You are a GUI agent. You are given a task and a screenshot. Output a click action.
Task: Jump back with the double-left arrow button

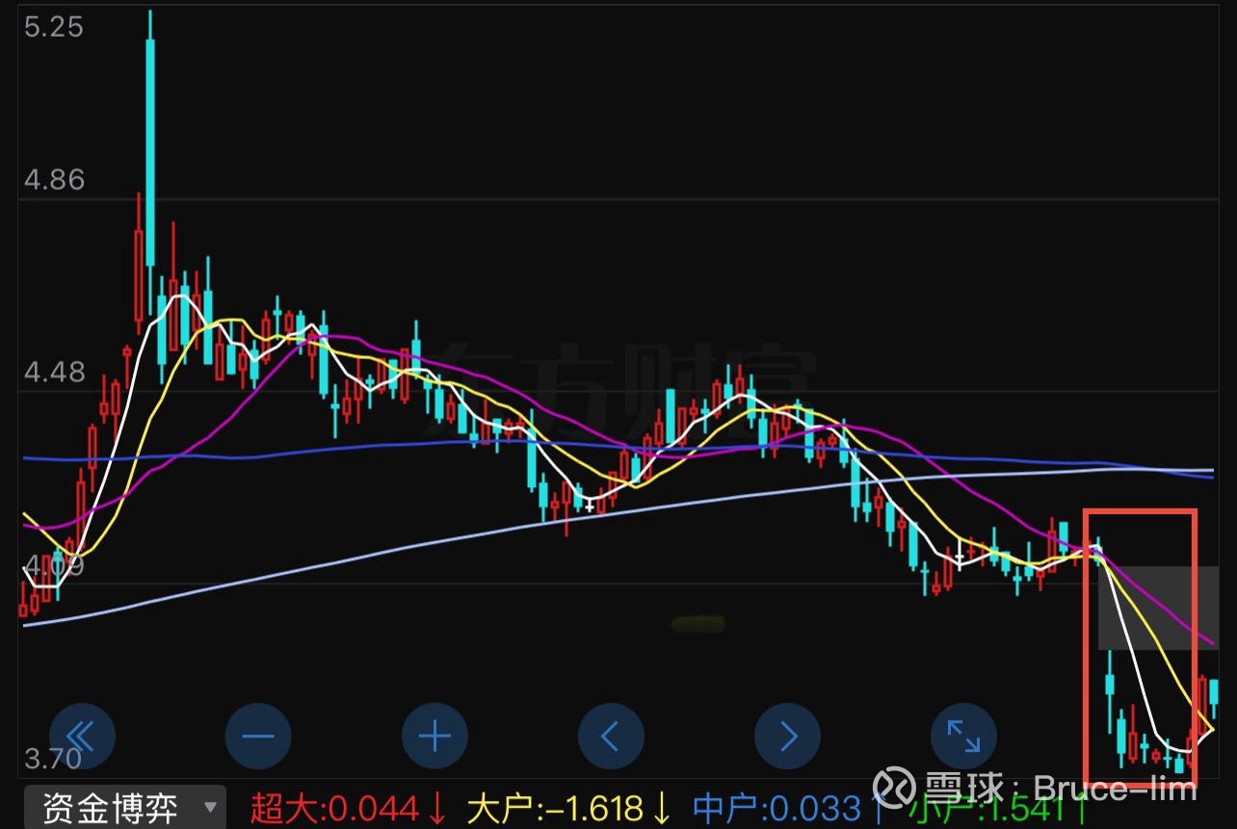[82, 738]
